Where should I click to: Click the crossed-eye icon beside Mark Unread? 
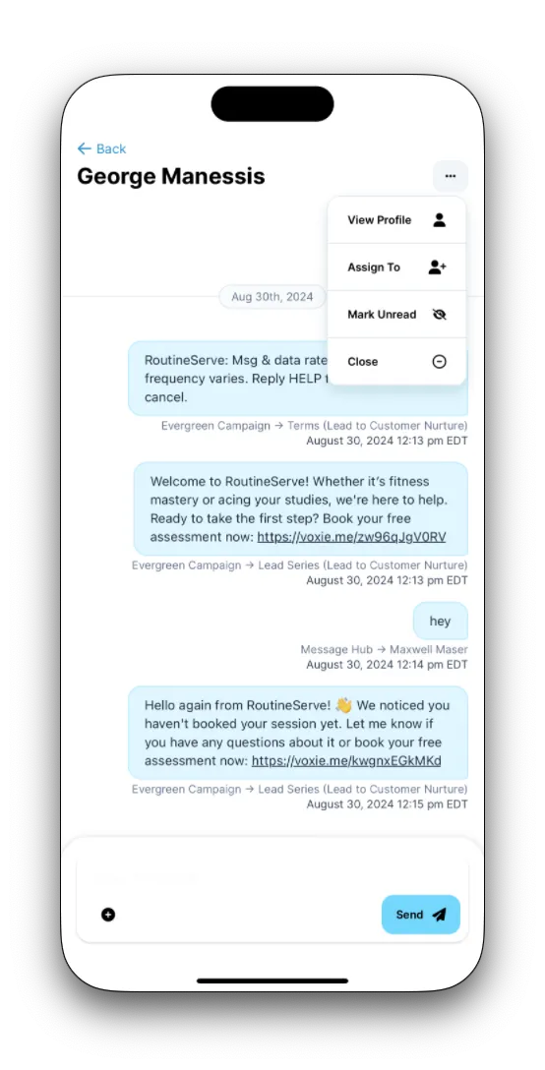click(x=439, y=315)
